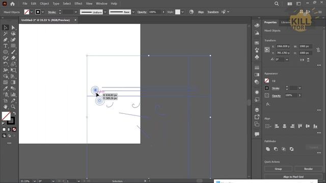This screenshot has width=326, height=183.
Task: Select the Blend tool
Action: pos(13,88)
